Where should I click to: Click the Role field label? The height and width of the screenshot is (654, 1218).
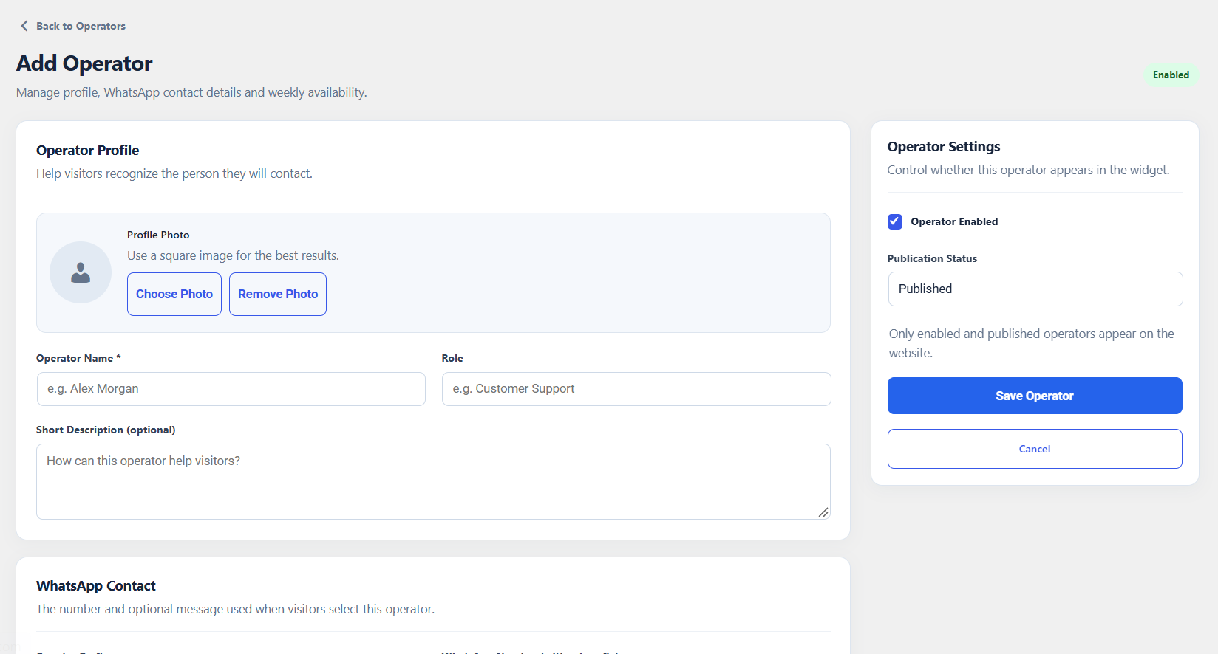pos(452,358)
